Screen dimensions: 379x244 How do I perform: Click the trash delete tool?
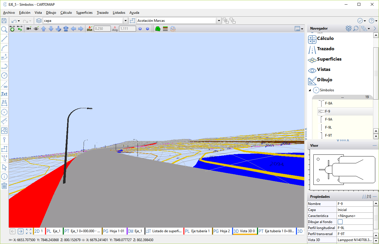(x=4, y=186)
